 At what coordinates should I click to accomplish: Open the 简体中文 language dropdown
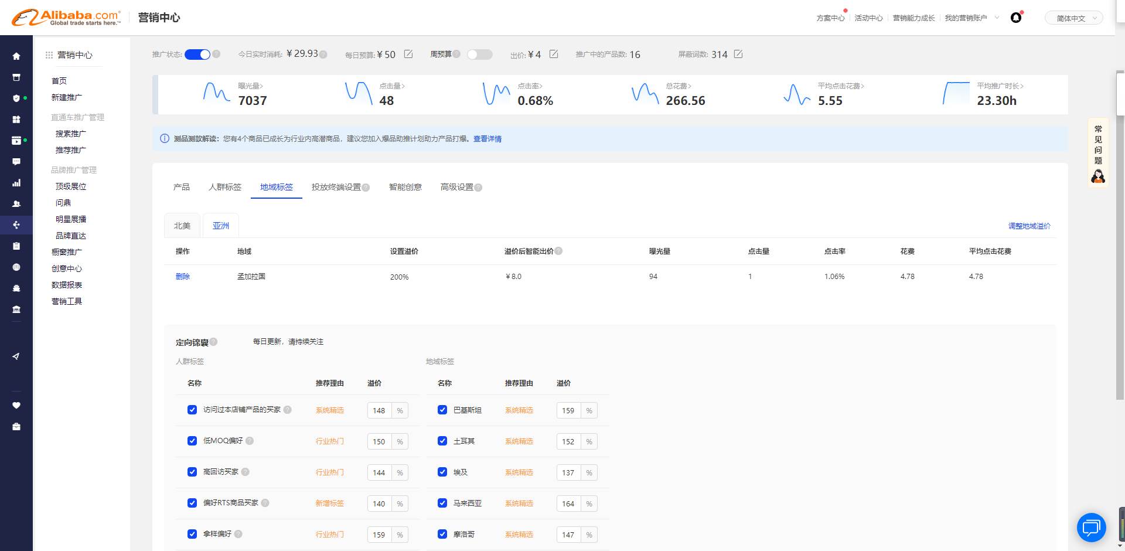pyautogui.click(x=1074, y=18)
